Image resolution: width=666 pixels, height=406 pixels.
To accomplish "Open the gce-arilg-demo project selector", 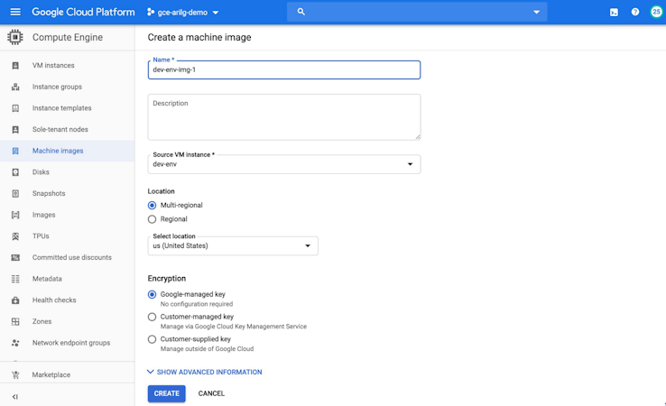I will click(183, 13).
